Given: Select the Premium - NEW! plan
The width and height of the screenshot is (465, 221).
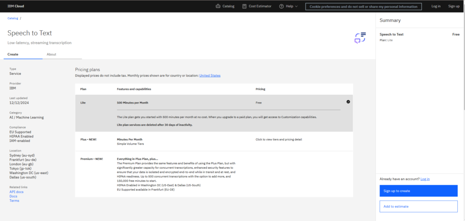Looking at the screenshot, I should [x=214, y=174].
